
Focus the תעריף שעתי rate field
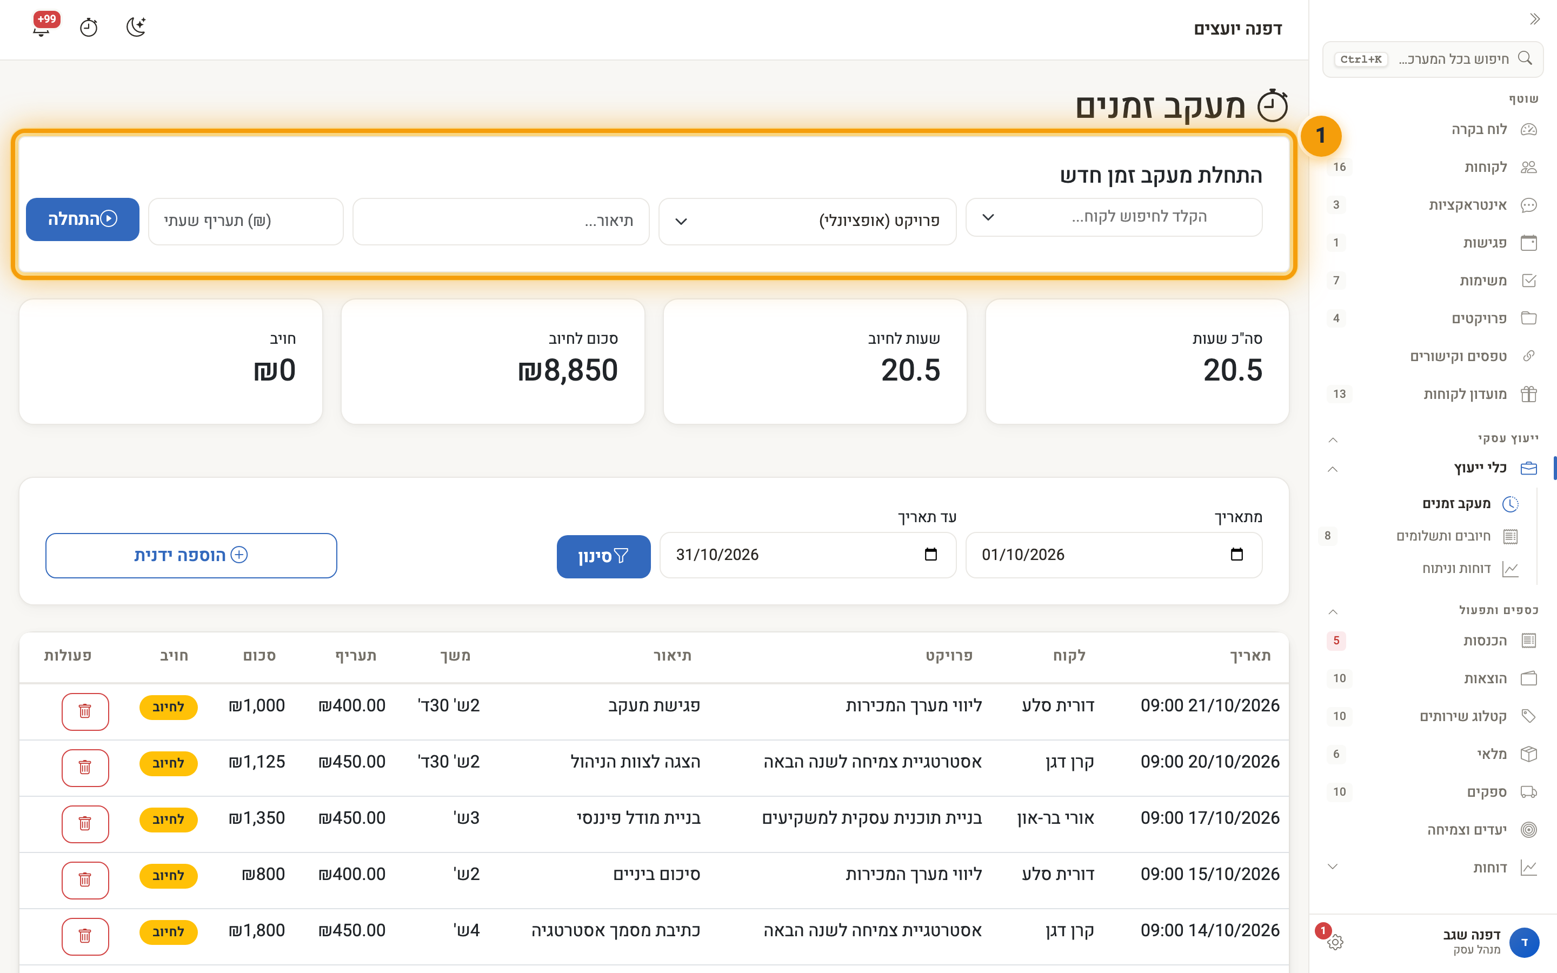pos(246,222)
